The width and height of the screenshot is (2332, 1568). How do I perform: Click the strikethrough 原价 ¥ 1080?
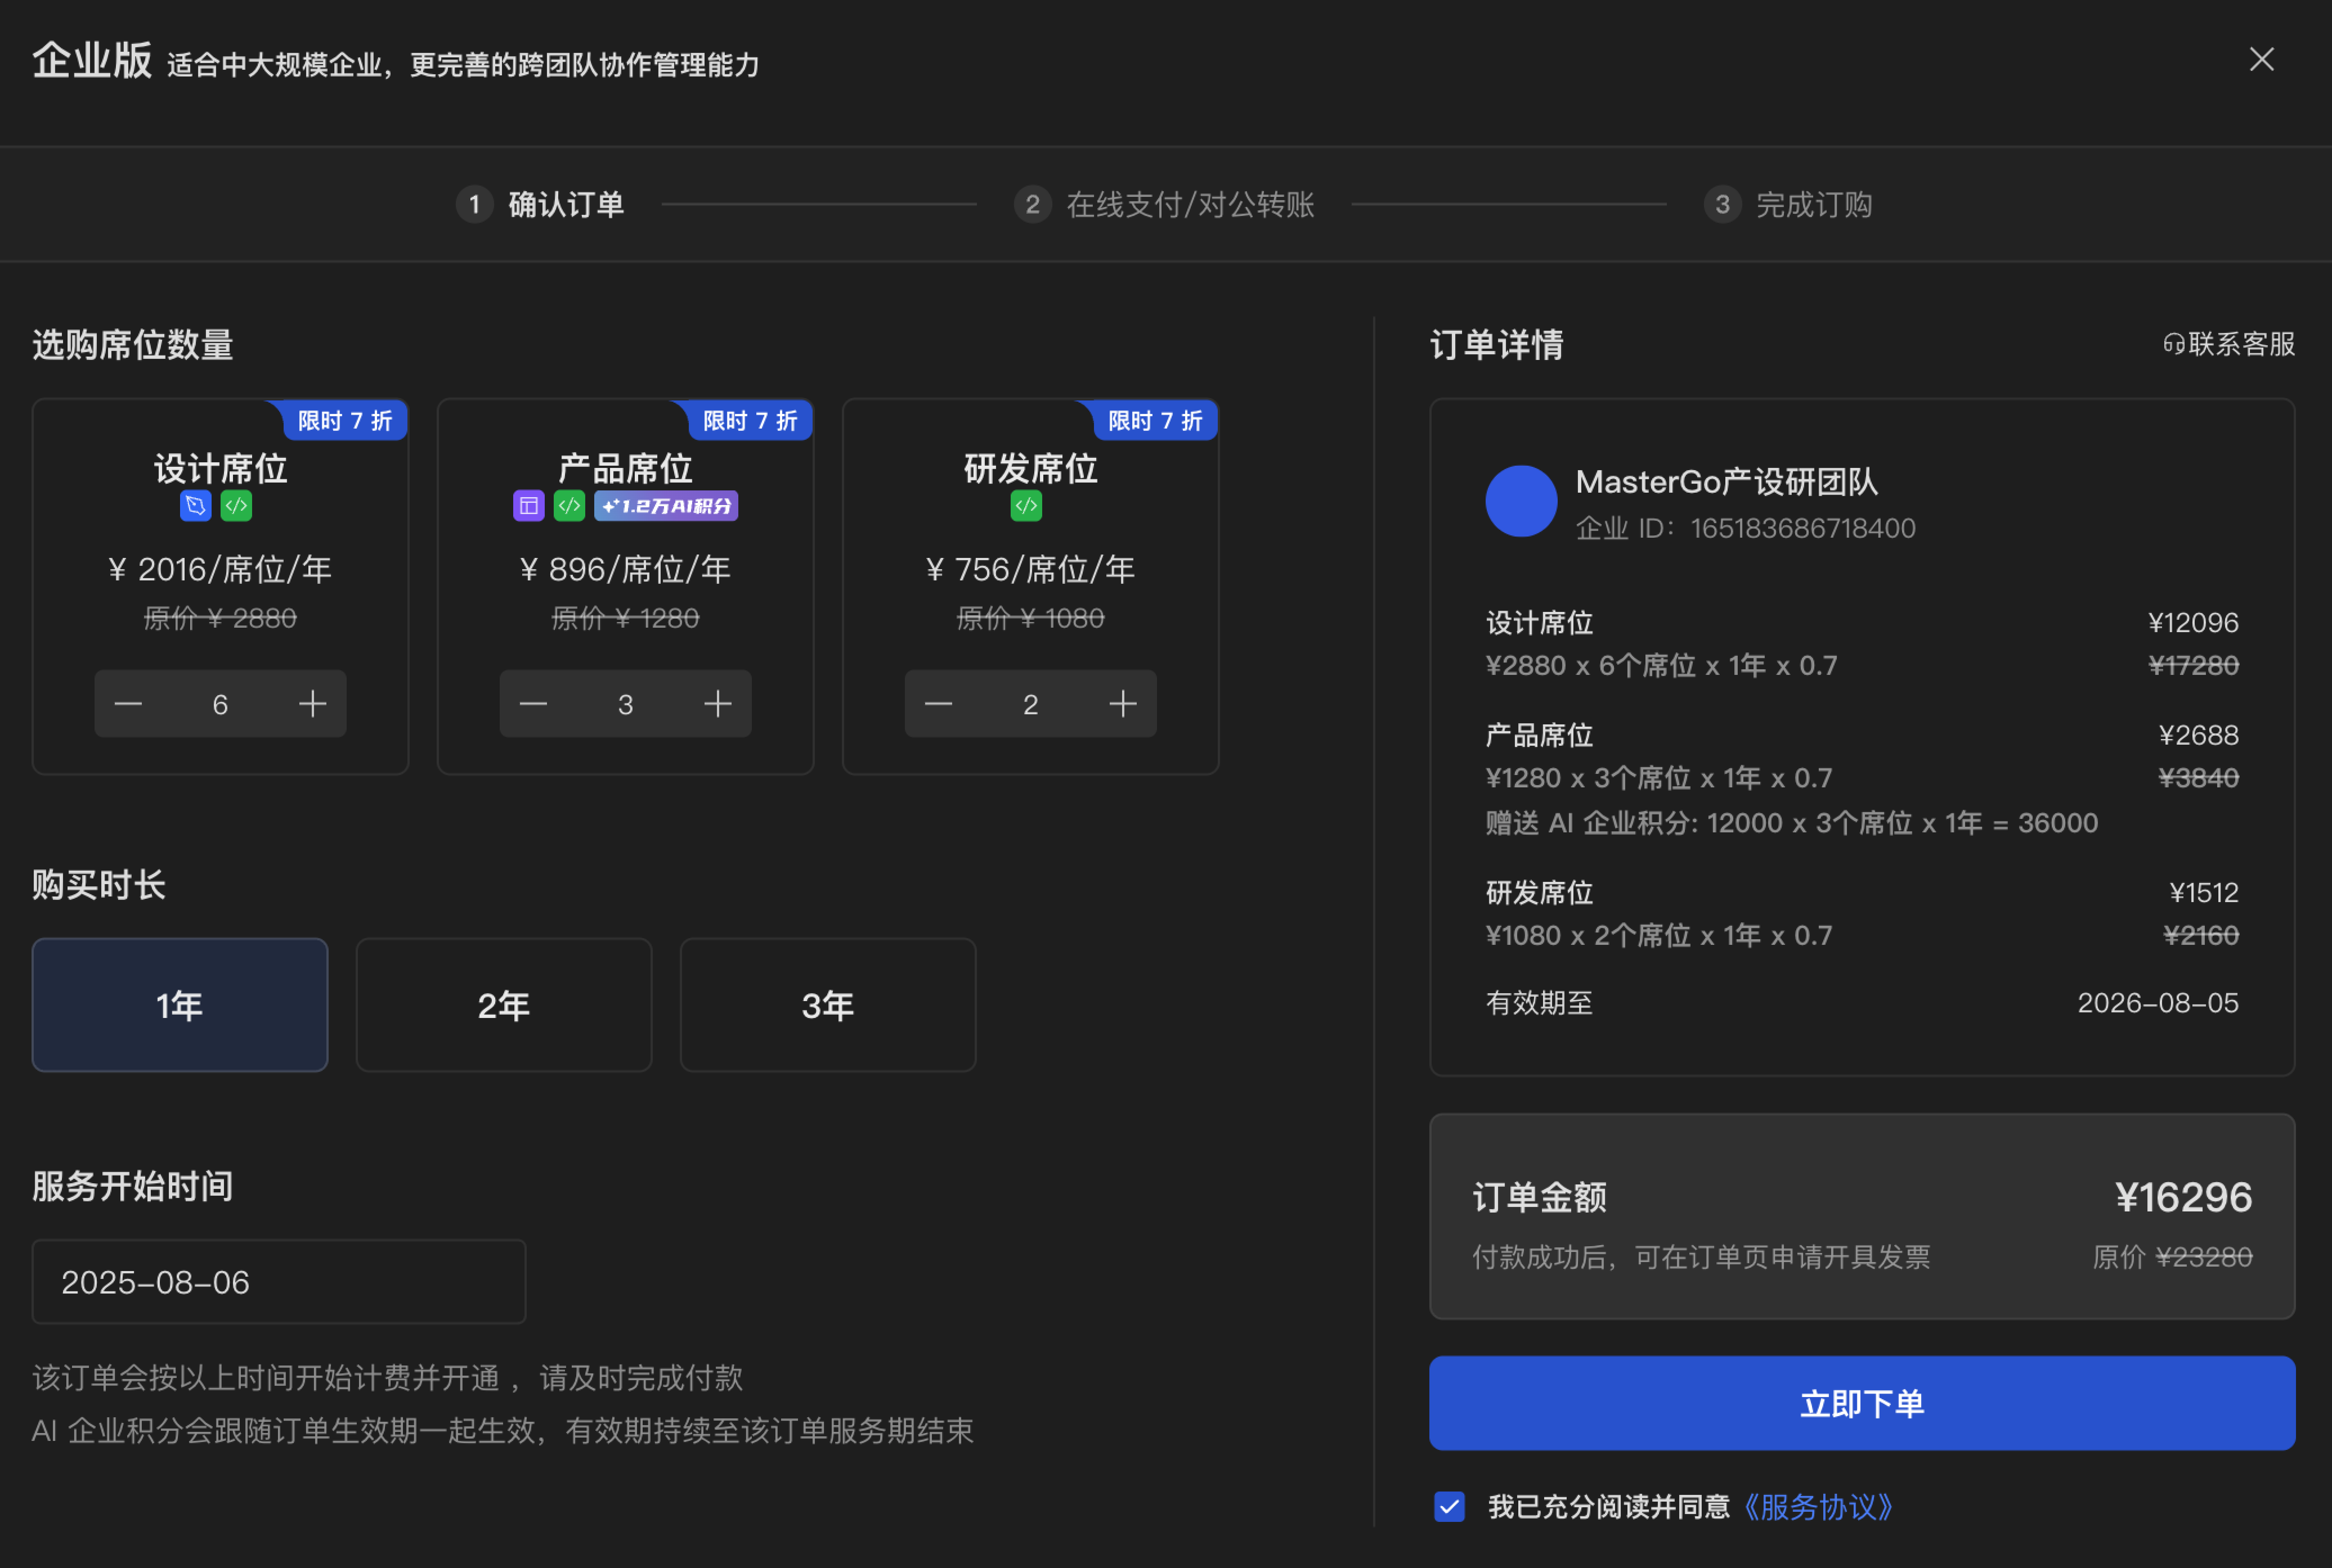coord(1031,618)
